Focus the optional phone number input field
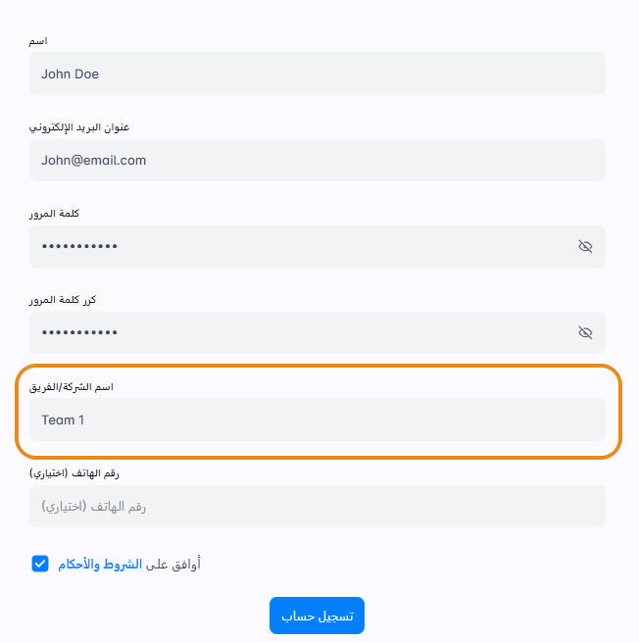 click(317, 507)
